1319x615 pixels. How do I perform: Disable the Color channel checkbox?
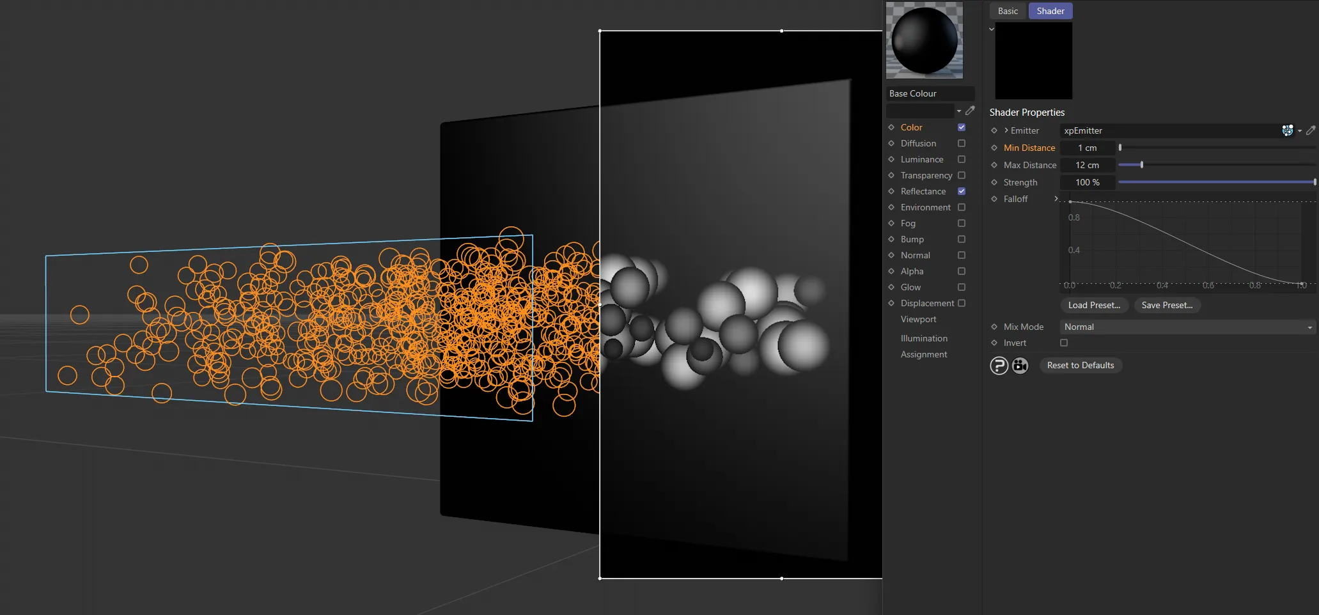click(961, 127)
